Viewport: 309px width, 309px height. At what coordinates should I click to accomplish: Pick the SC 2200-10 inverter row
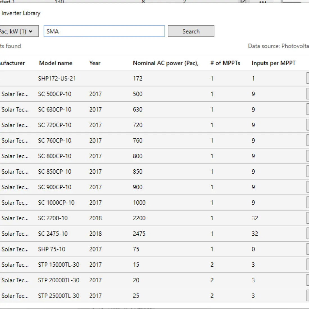pos(53,218)
